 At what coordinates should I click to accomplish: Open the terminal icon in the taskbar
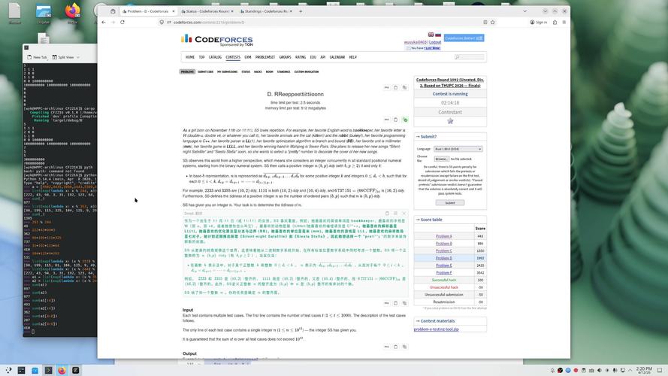[48, 370]
